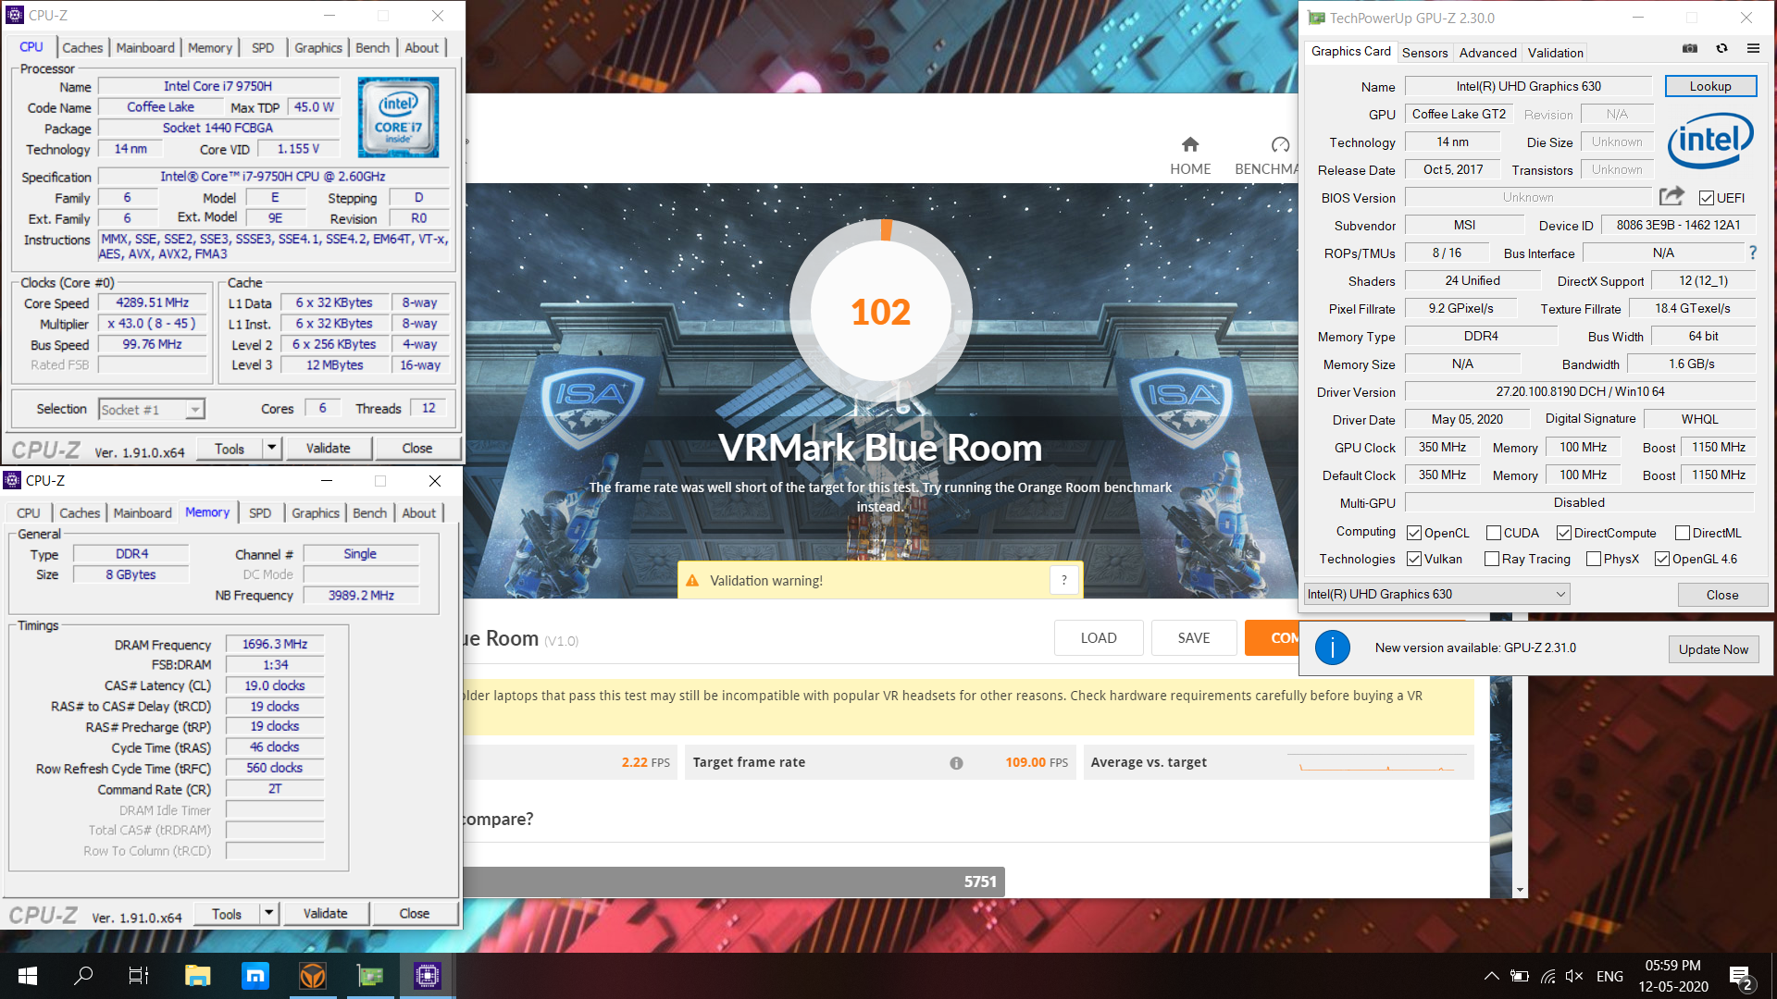Open taskbar search
The image size is (1777, 999).
83,976
